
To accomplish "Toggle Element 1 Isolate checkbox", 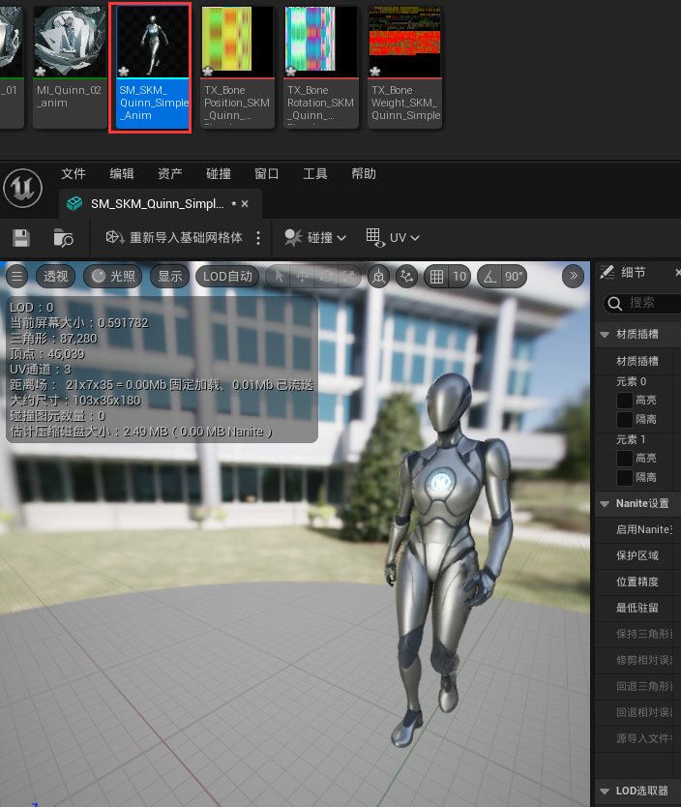I will pos(625,478).
